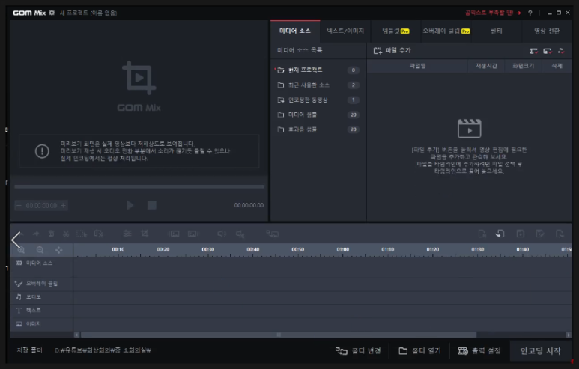579x369 pixels.
Task: Switch to the 텍스트/이미지 tab
Action: pos(345,31)
